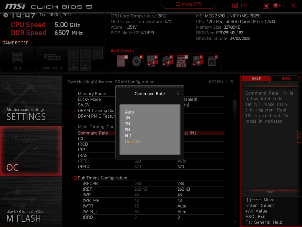Viewport: 302px width, 227px height.
Task: Select XMP profile 1 button
Action: pyautogui.click(x=73, y=54)
